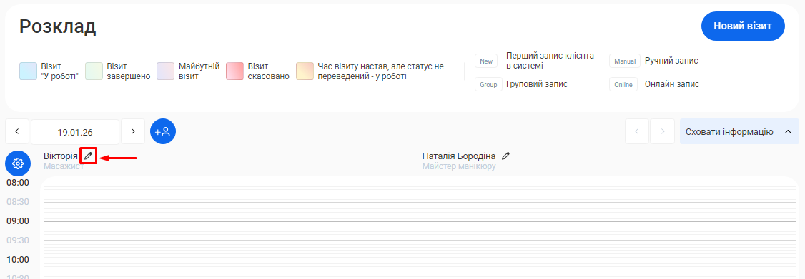Click the 08:00 time label
The width and height of the screenshot is (805, 279).
point(18,183)
